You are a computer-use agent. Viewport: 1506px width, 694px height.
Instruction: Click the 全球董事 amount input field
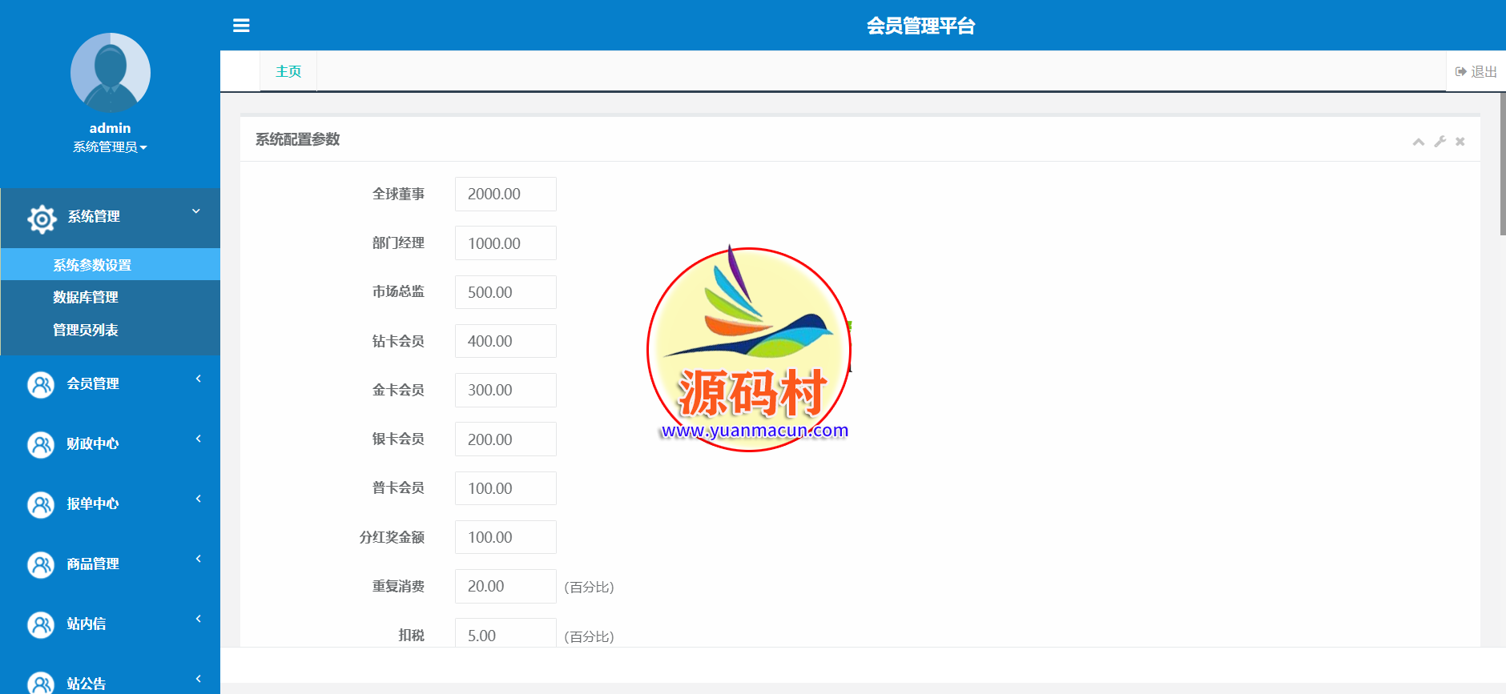click(x=505, y=195)
